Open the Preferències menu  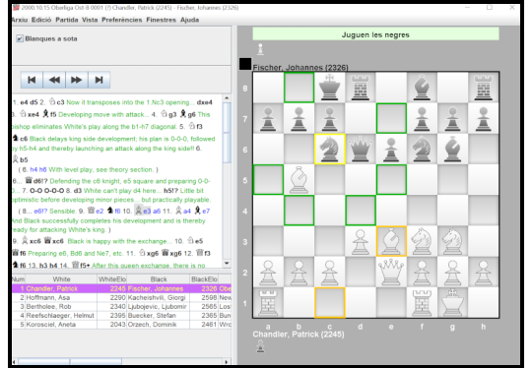pyautogui.click(x=122, y=20)
